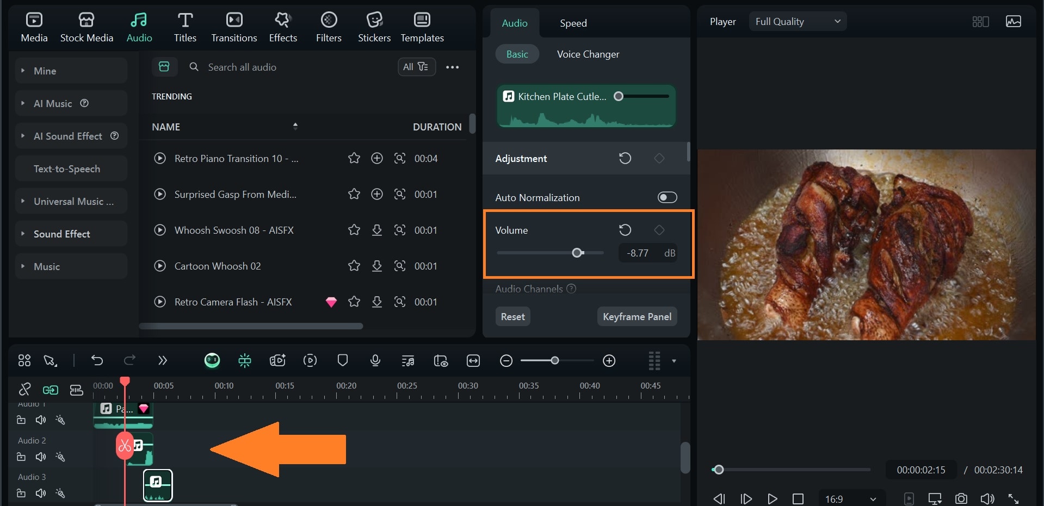Click the player progress bar handle
This screenshot has height=506, width=1044.
pos(719,470)
